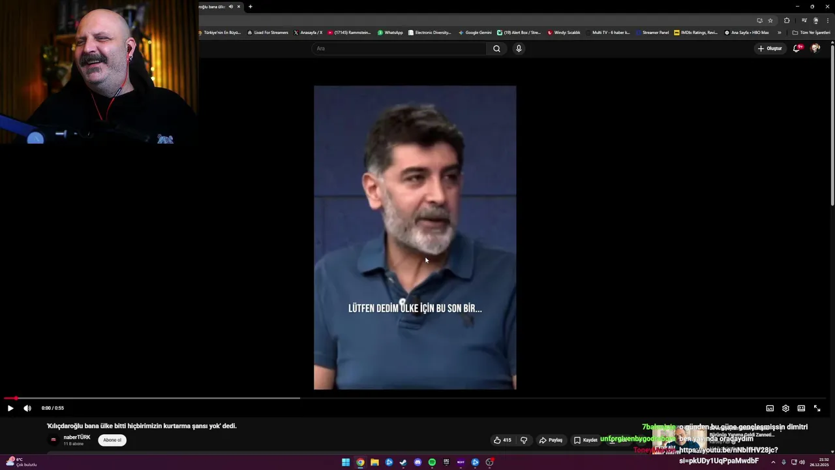This screenshot has height=470, width=835.
Task: Open the Streamer Panel bookmark
Action: tap(652, 33)
